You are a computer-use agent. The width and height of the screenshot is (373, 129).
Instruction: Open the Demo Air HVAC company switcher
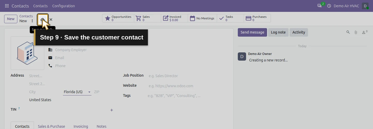point(346,6)
